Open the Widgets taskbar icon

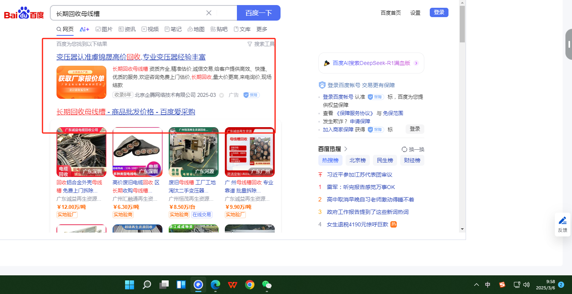181,285
